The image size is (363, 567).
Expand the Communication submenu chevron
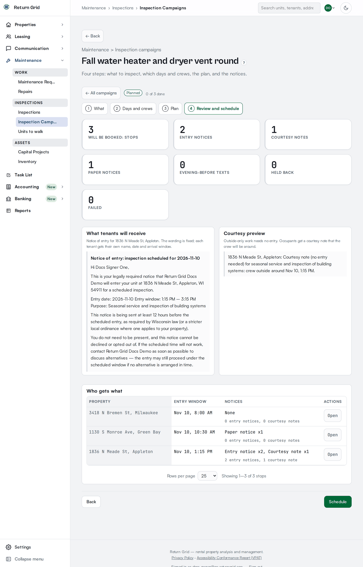pos(62,48)
